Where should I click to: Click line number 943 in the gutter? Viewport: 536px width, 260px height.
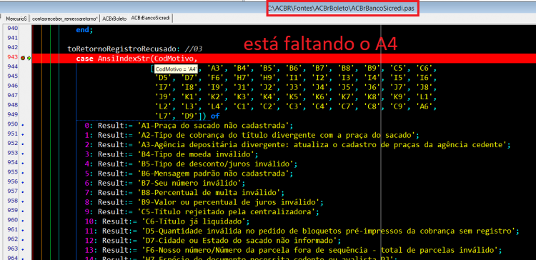pyautogui.click(x=12, y=56)
